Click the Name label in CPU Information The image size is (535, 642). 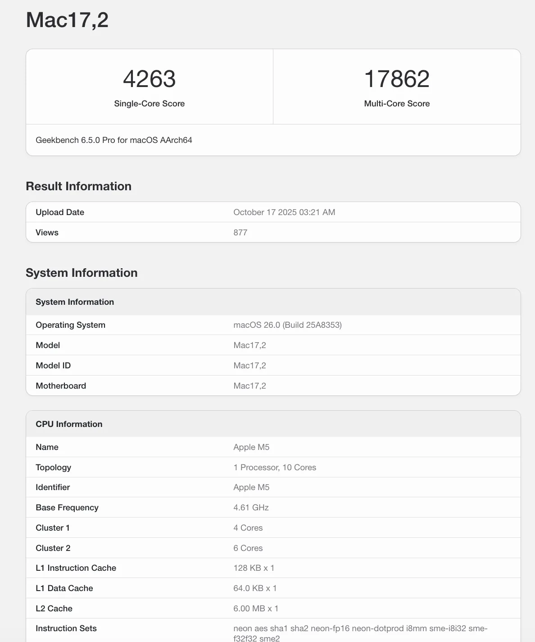(x=47, y=447)
